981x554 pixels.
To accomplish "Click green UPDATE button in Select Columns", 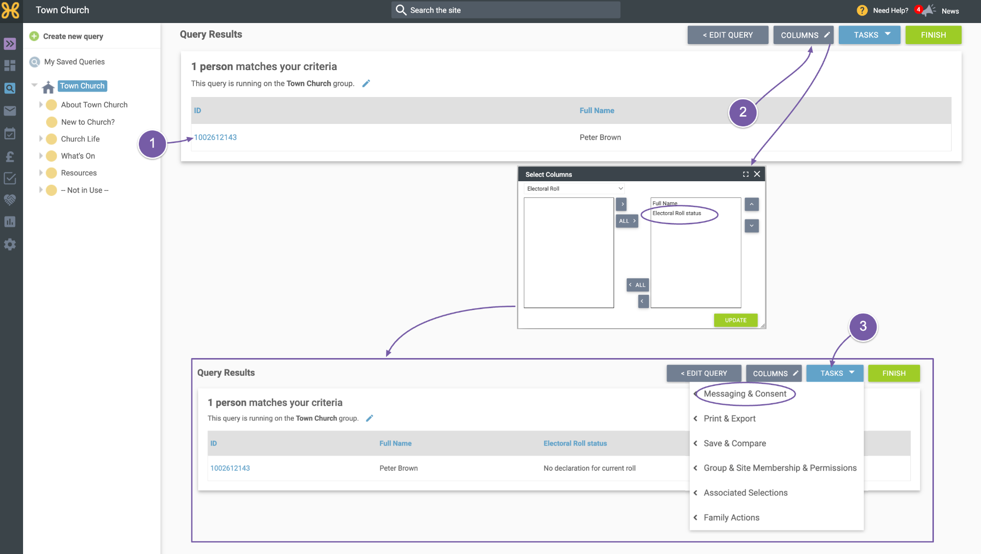I will (735, 320).
